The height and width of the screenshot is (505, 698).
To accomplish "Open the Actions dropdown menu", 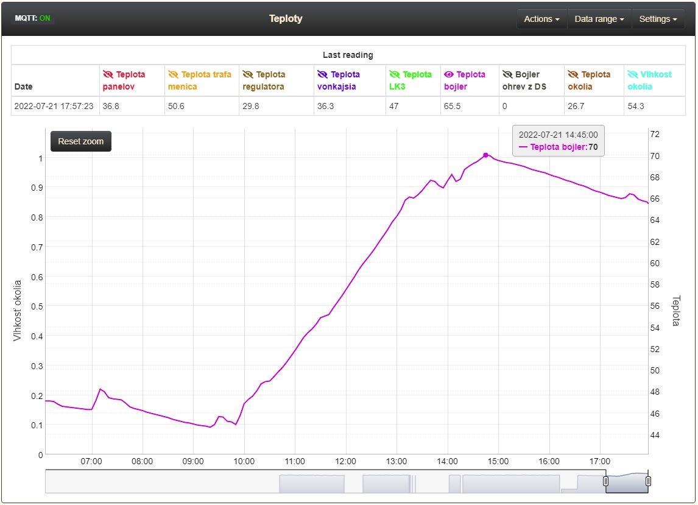I will [x=541, y=19].
